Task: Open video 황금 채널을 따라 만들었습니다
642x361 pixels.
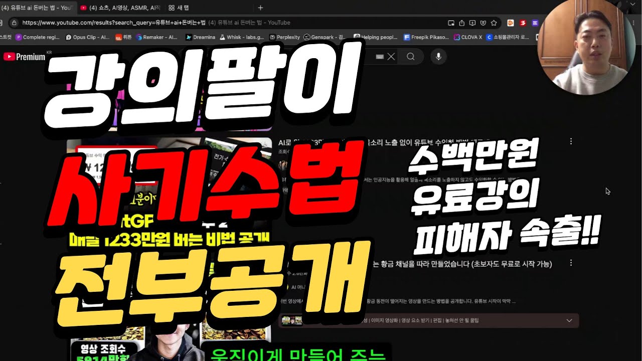Action: [x=461, y=264]
